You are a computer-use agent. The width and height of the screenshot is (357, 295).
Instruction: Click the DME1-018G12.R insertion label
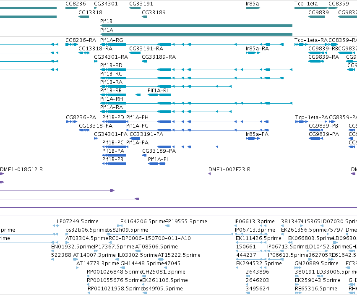coord(21,170)
